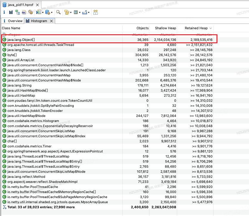Select the com.codahale.metrics.Histogram row

107,121
